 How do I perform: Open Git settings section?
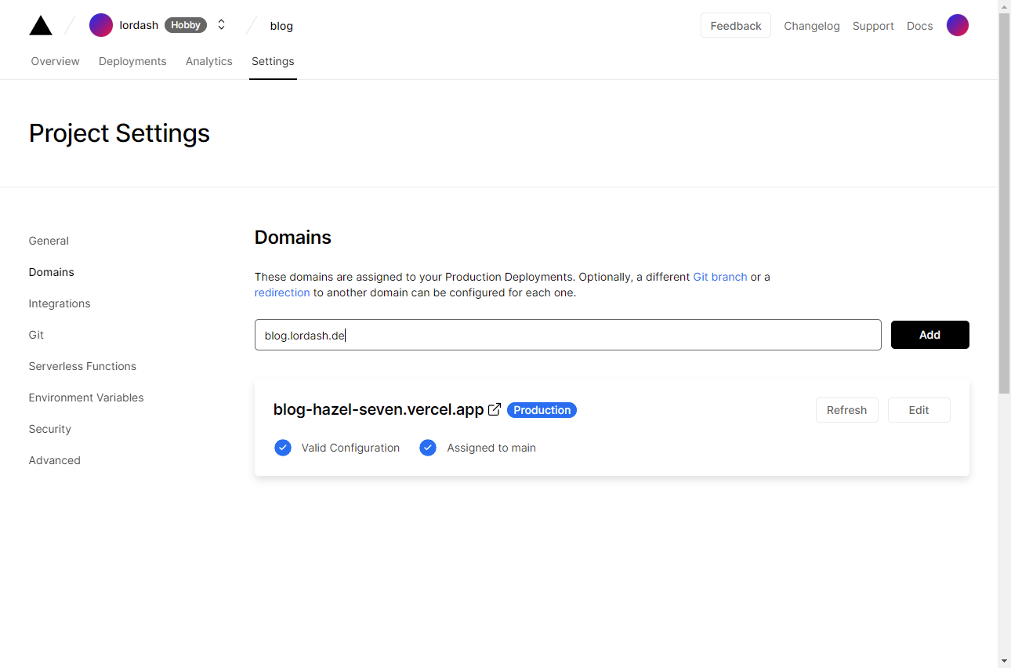point(36,335)
